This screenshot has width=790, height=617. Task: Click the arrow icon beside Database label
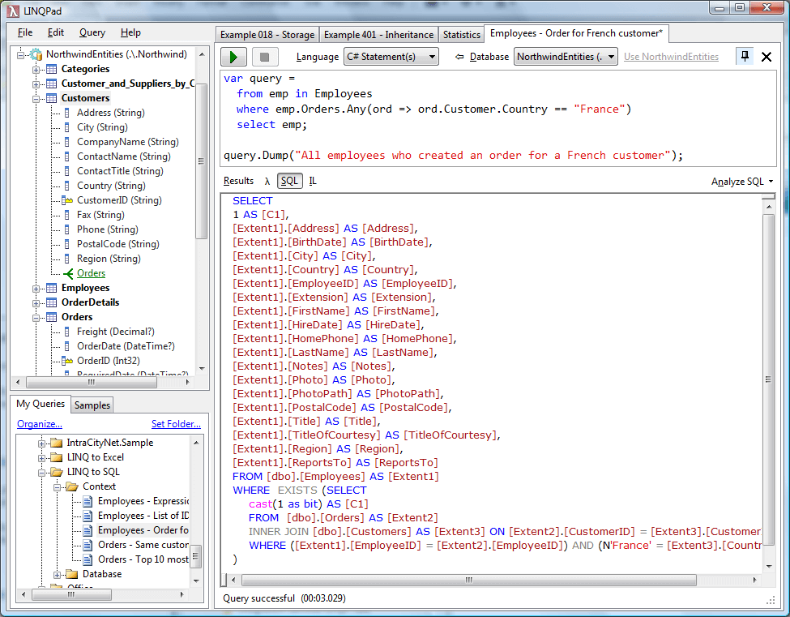(x=459, y=57)
